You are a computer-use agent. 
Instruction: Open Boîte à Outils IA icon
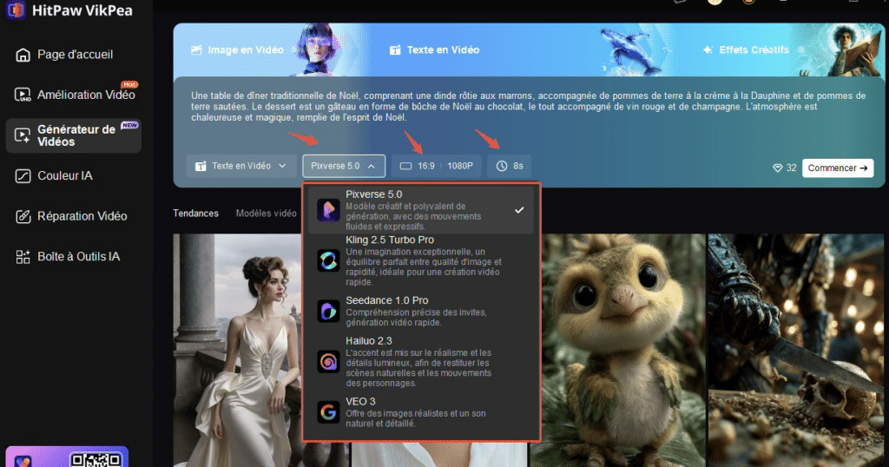[23, 257]
